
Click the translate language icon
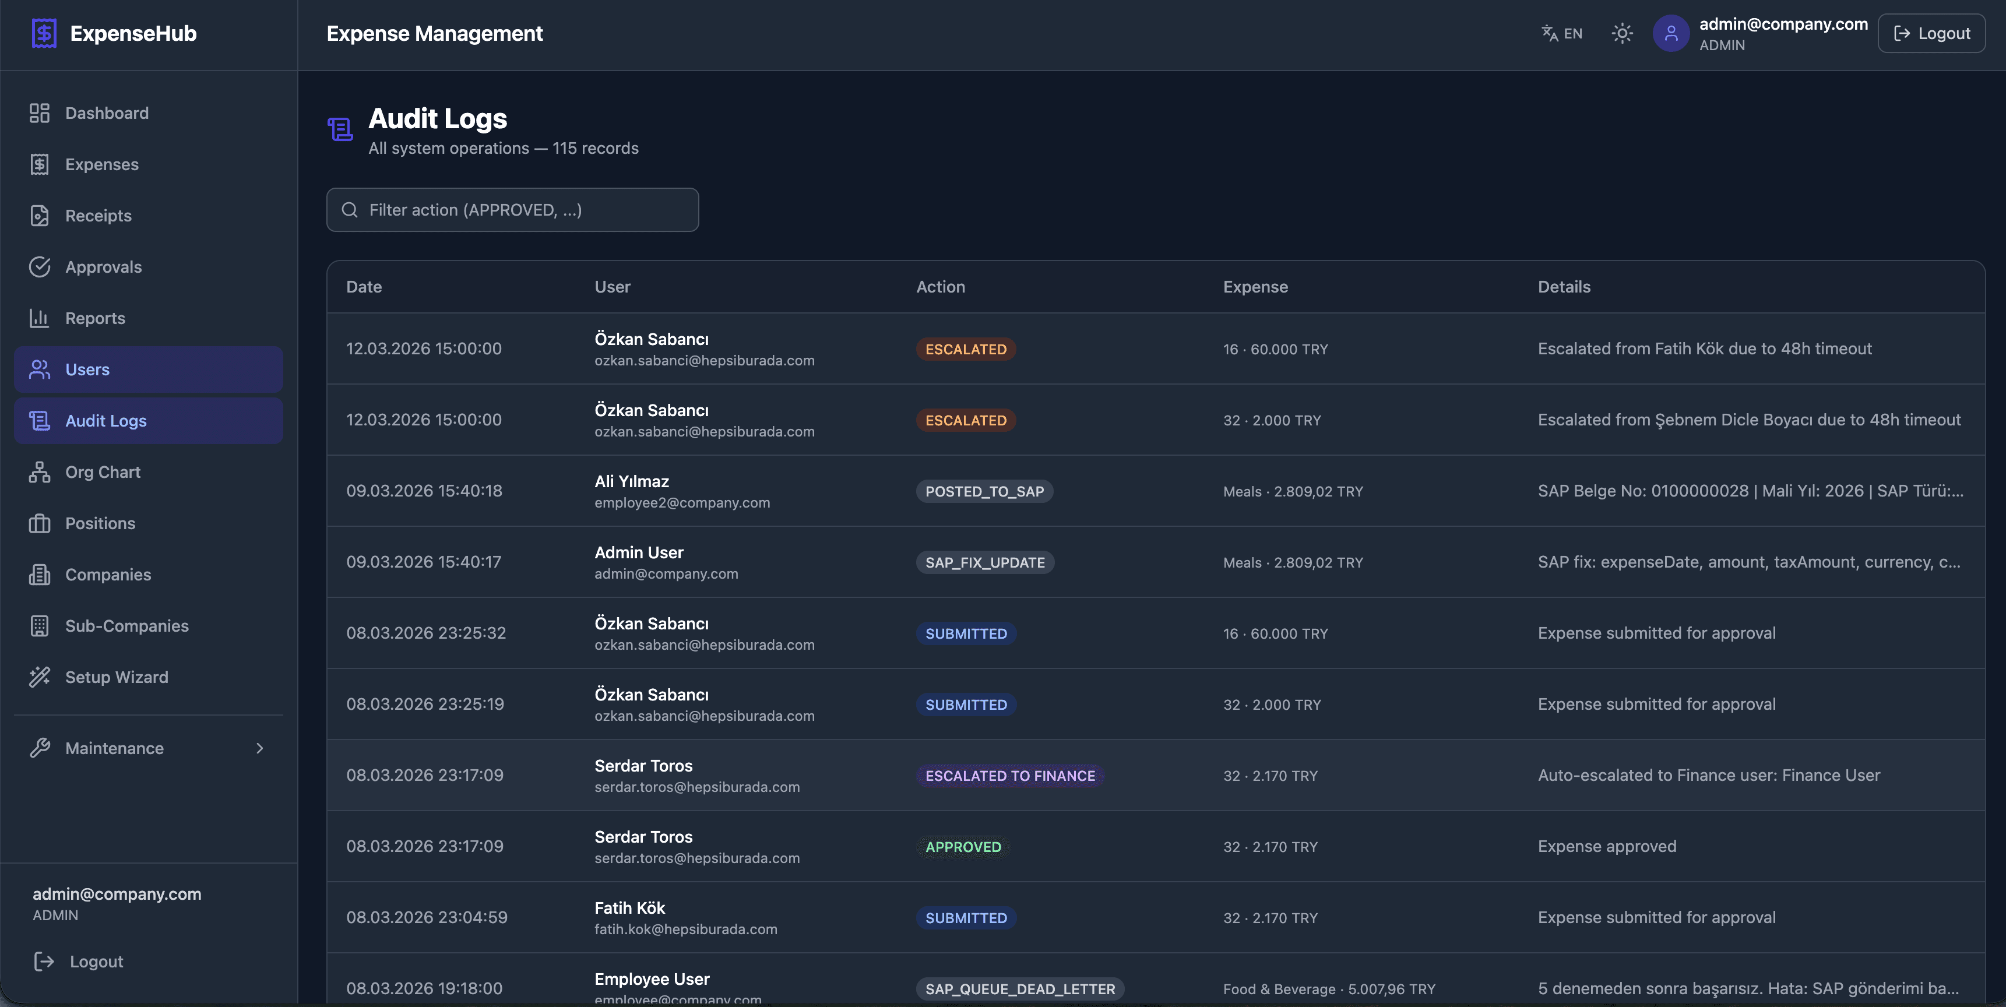click(1550, 33)
